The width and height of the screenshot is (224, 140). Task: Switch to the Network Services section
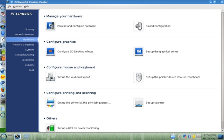pos(24,34)
